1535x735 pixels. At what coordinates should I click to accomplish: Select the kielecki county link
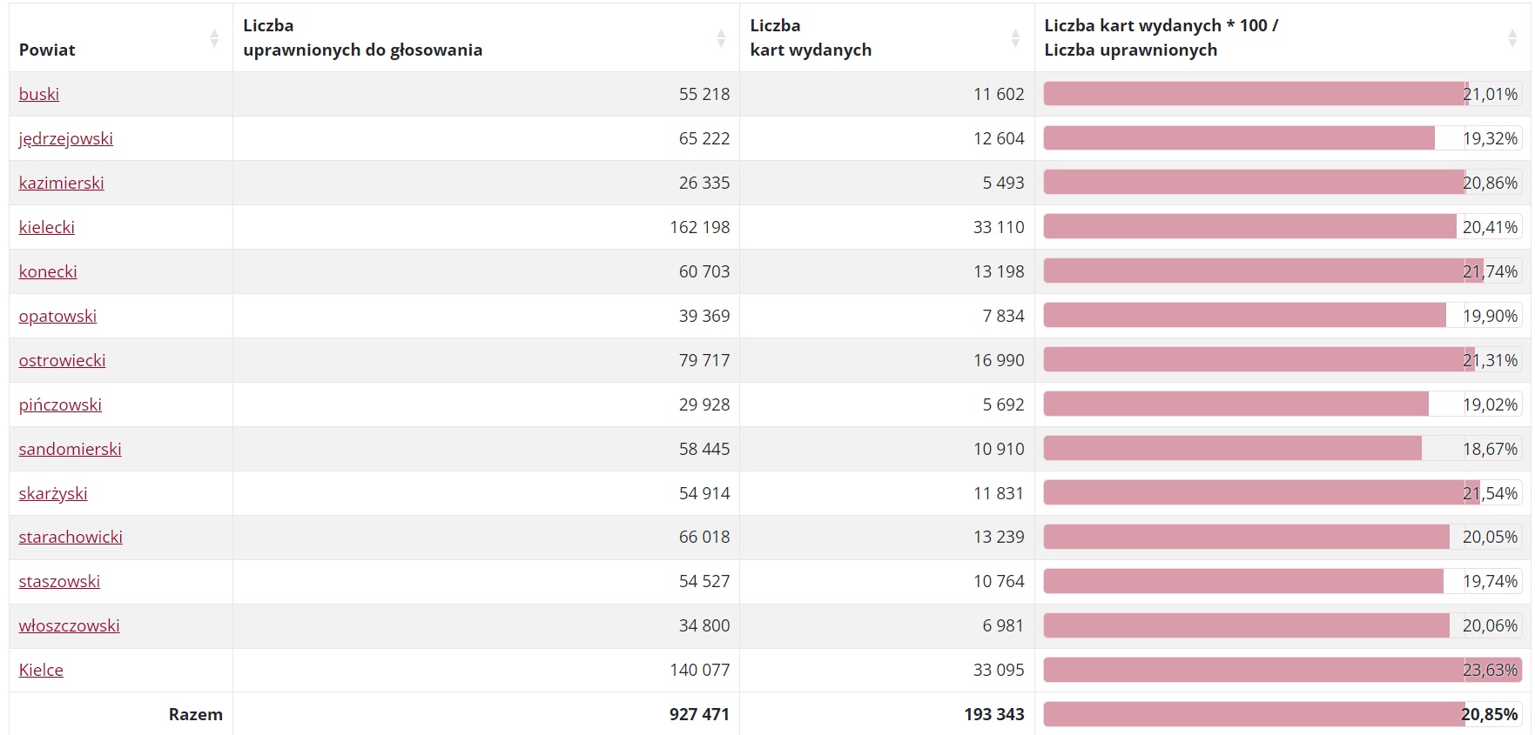click(47, 227)
